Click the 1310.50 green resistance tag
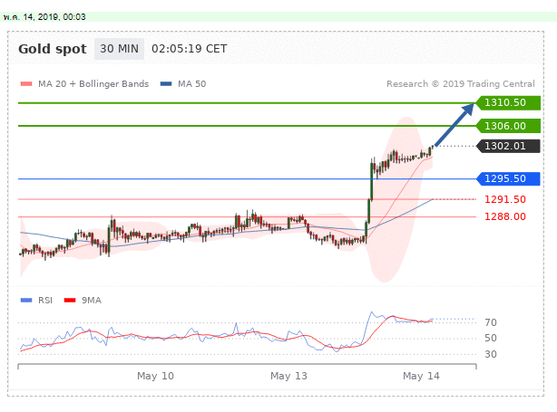The height and width of the screenshot is (412, 557). [508, 103]
